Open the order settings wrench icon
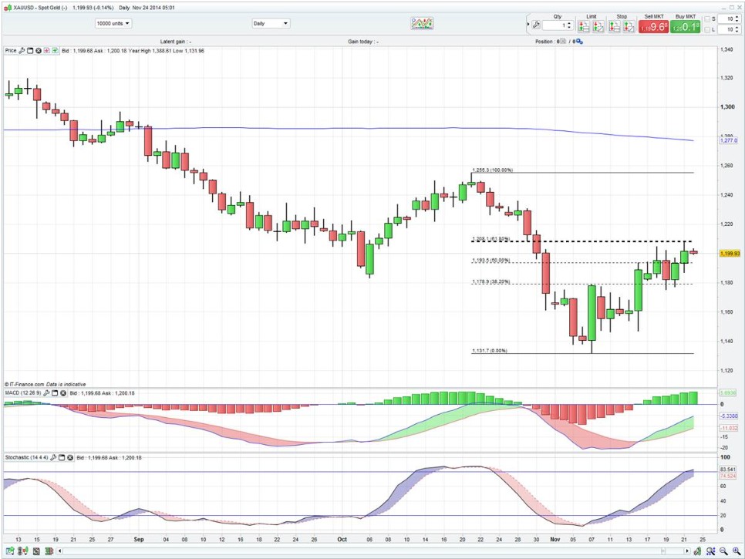The height and width of the screenshot is (559, 745). (x=536, y=25)
